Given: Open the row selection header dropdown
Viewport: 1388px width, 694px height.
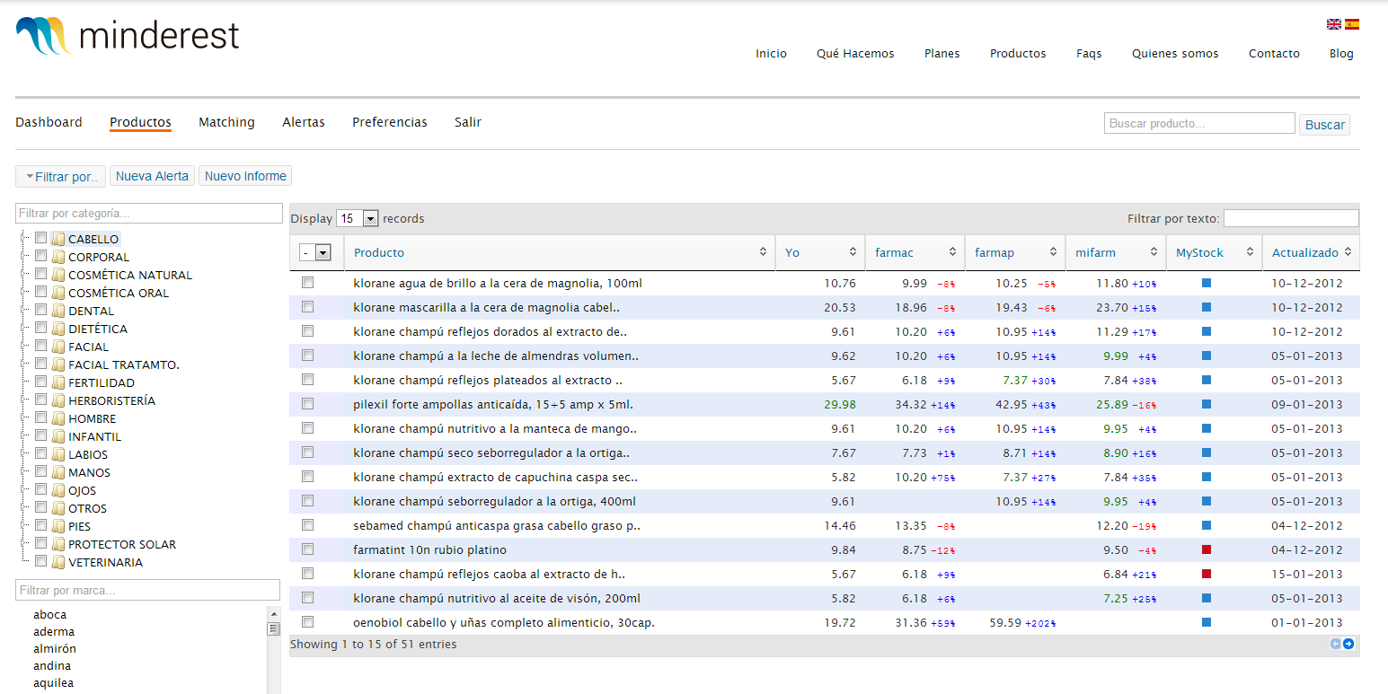Looking at the screenshot, I should click(x=316, y=253).
